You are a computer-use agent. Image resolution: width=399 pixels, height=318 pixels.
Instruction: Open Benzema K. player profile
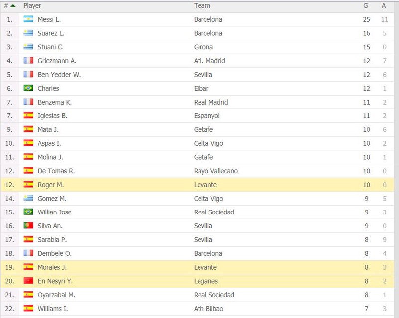[55, 102]
